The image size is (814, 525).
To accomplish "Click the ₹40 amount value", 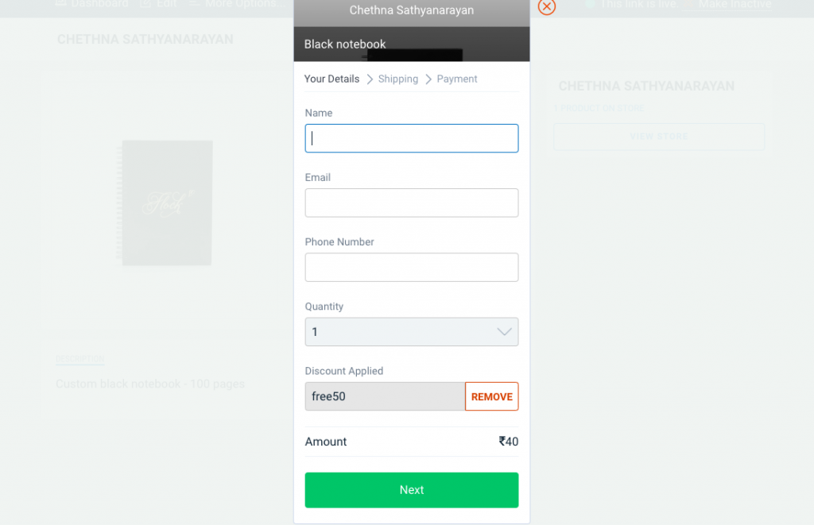I will tap(509, 442).
